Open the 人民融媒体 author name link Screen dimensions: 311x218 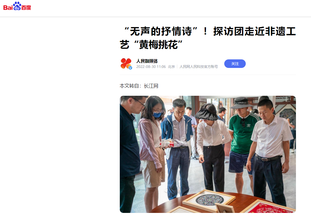(x=147, y=61)
